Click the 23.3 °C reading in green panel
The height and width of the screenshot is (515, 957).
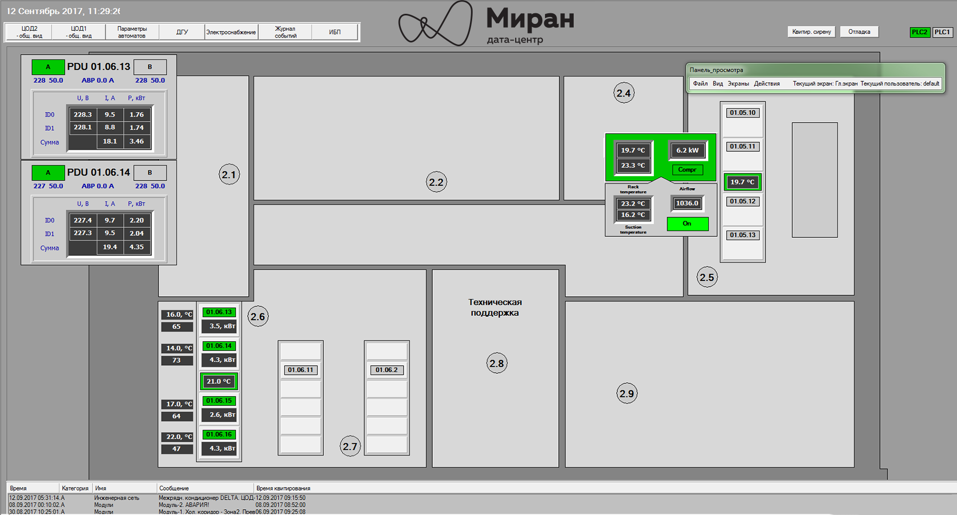[633, 166]
